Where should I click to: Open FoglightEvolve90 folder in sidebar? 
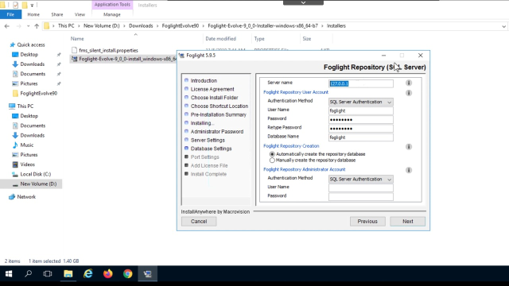click(x=38, y=94)
